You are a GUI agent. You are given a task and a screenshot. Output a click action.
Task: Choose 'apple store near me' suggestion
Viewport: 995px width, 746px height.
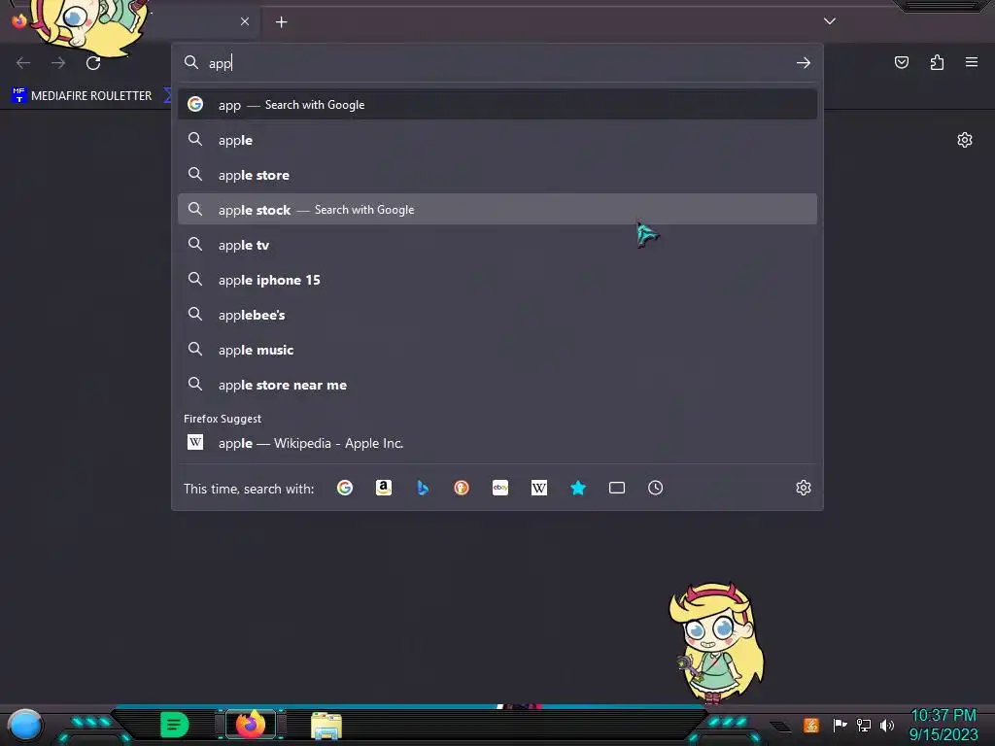click(497, 385)
